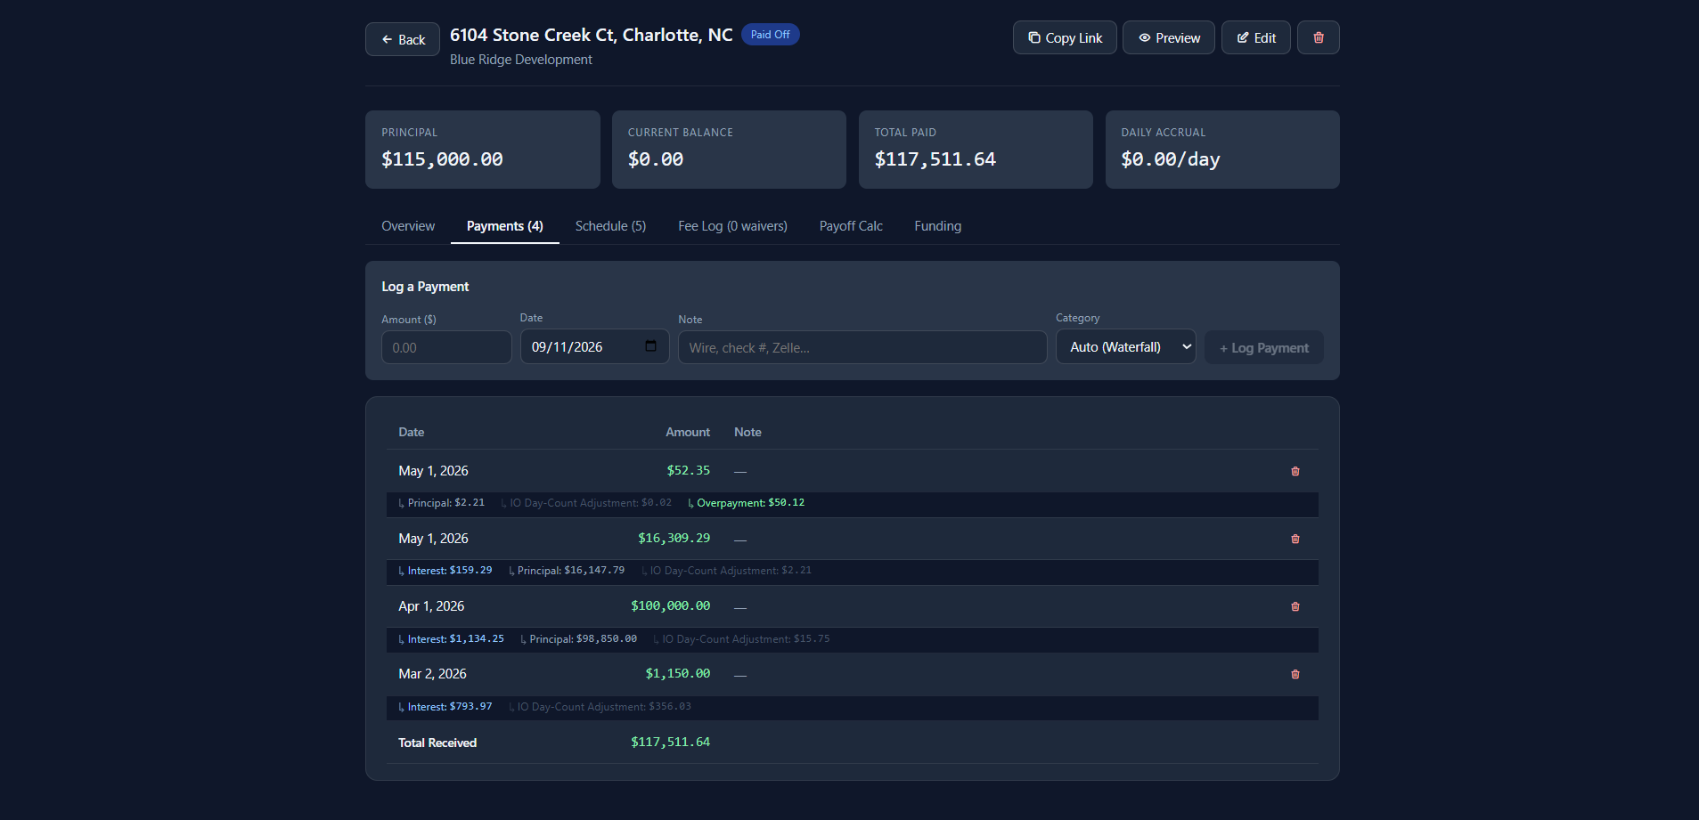The image size is (1699, 820).
Task: Delete the loan using the header trash icon
Action: pos(1318,37)
